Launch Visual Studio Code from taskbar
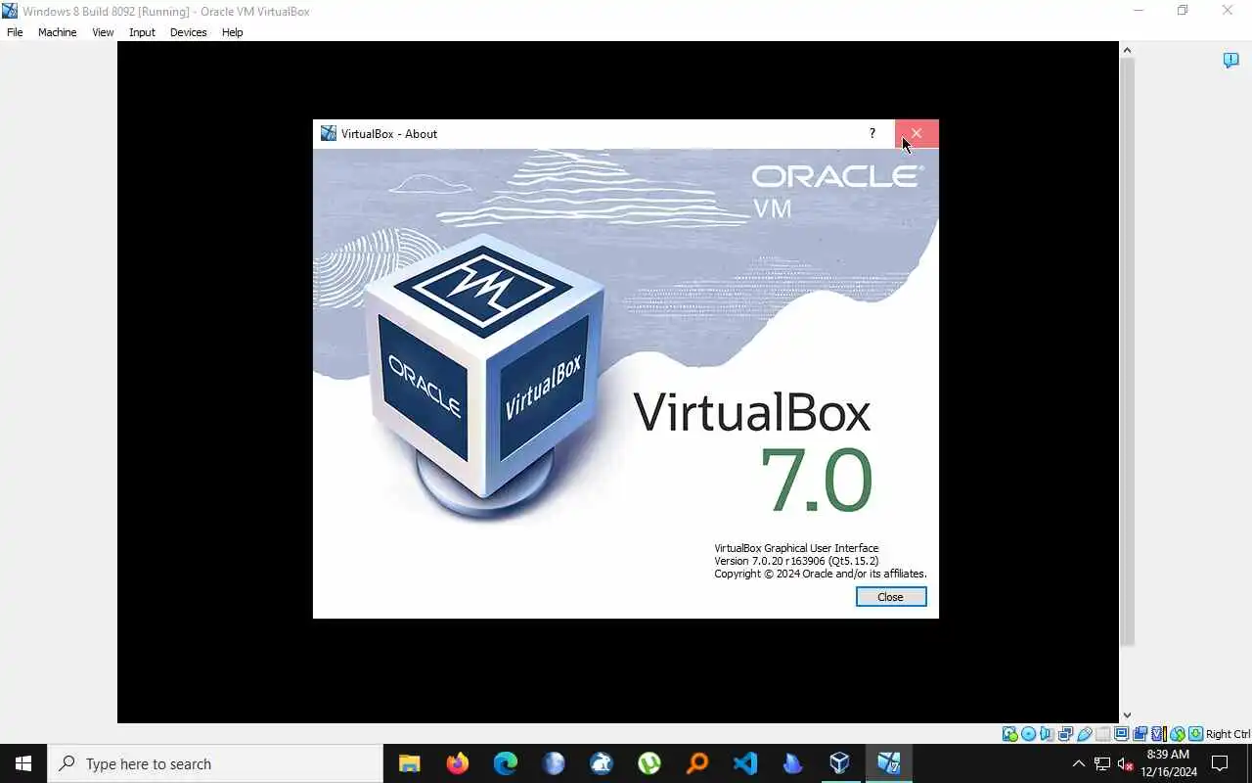The height and width of the screenshot is (783, 1252). coord(744,763)
